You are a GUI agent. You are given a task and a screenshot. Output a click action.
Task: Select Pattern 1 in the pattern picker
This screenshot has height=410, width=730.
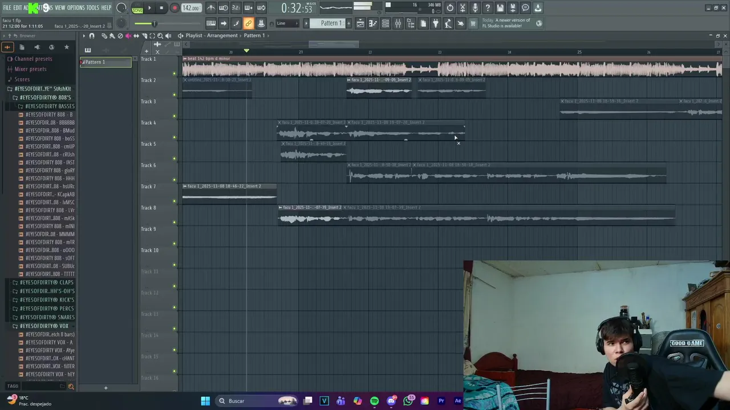(106, 62)
